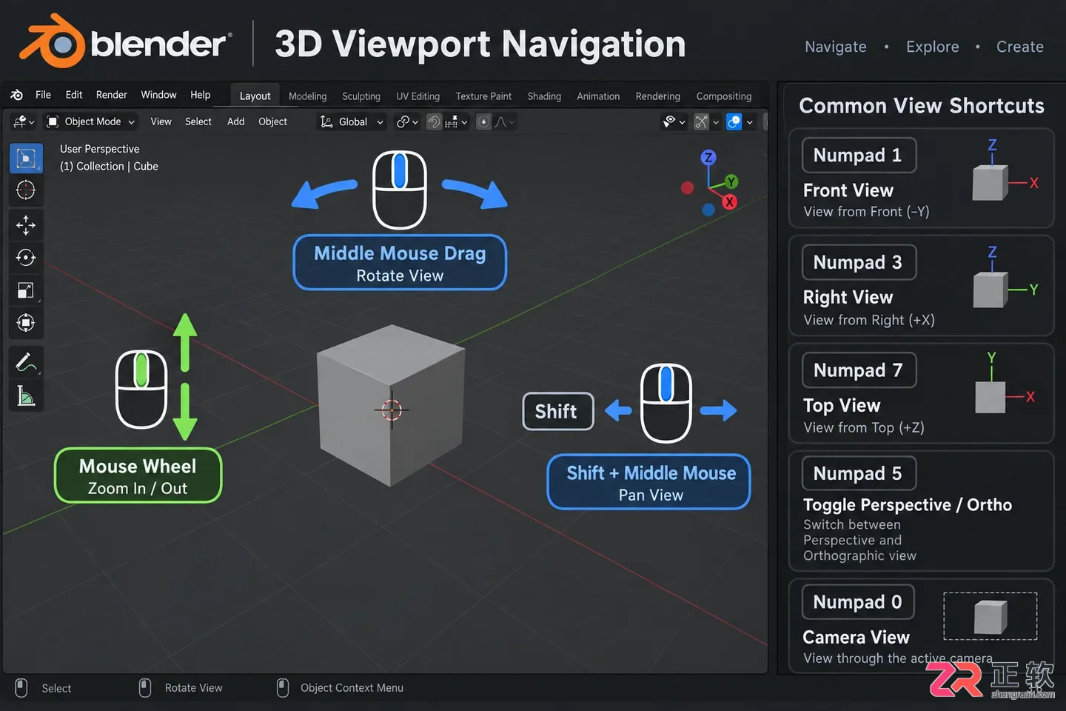Click the Right View cube thumbnail

pos(990,290)
